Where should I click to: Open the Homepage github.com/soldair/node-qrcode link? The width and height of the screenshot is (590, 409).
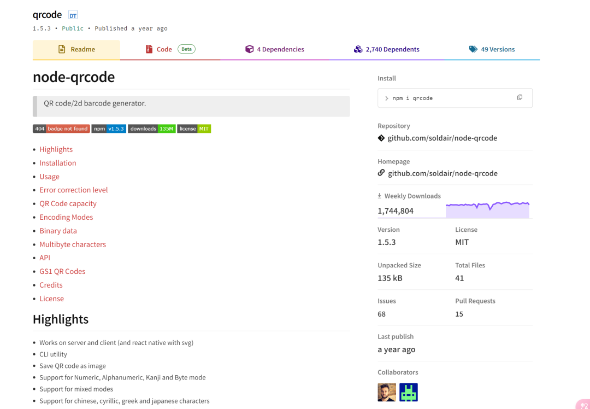pyautogui.click(x=442, y=173)
